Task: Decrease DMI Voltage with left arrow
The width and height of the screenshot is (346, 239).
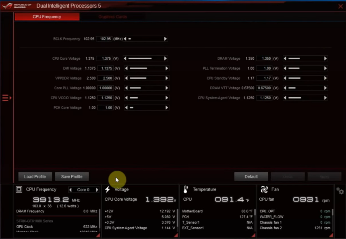Action: 126,68
